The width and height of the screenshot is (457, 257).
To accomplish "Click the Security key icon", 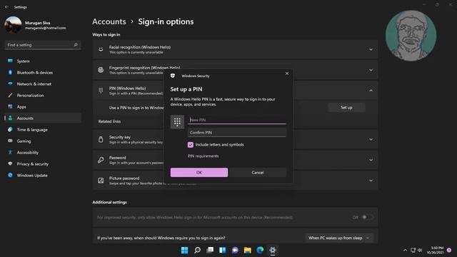I will 101,139.
